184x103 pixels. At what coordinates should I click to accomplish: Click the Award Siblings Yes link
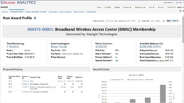[x=117, y=54]
